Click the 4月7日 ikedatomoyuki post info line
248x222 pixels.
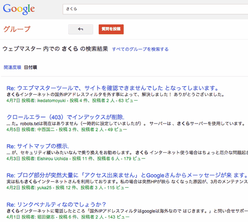(x=72, y=101)
